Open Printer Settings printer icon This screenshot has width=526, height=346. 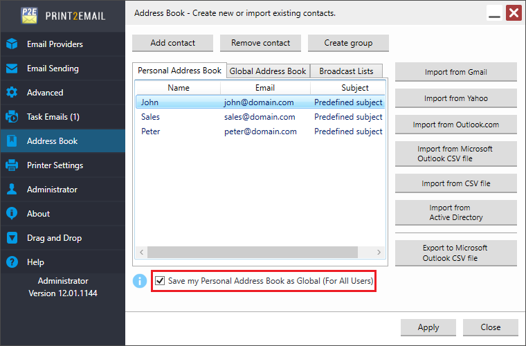[12, 165]
